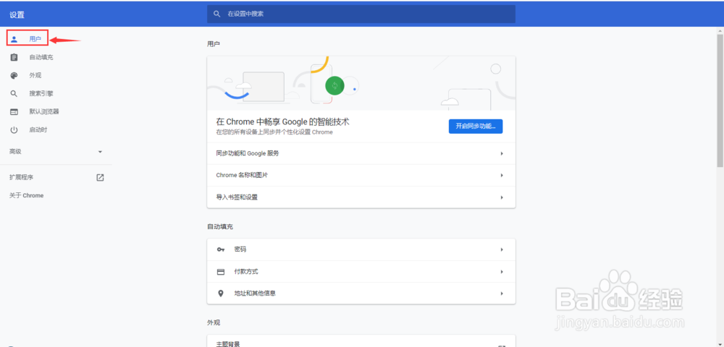
Task: Open 关于 Chrome page
Action: click(26, 195)
